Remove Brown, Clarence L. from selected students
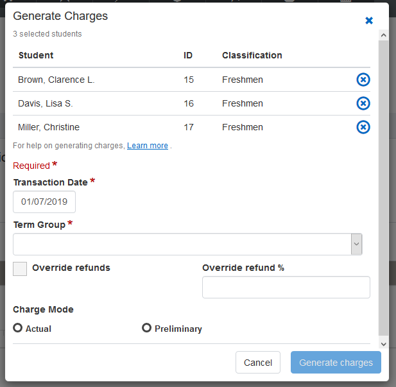The height and width of the screenshot is (387, 396). [x=363, y=80]
